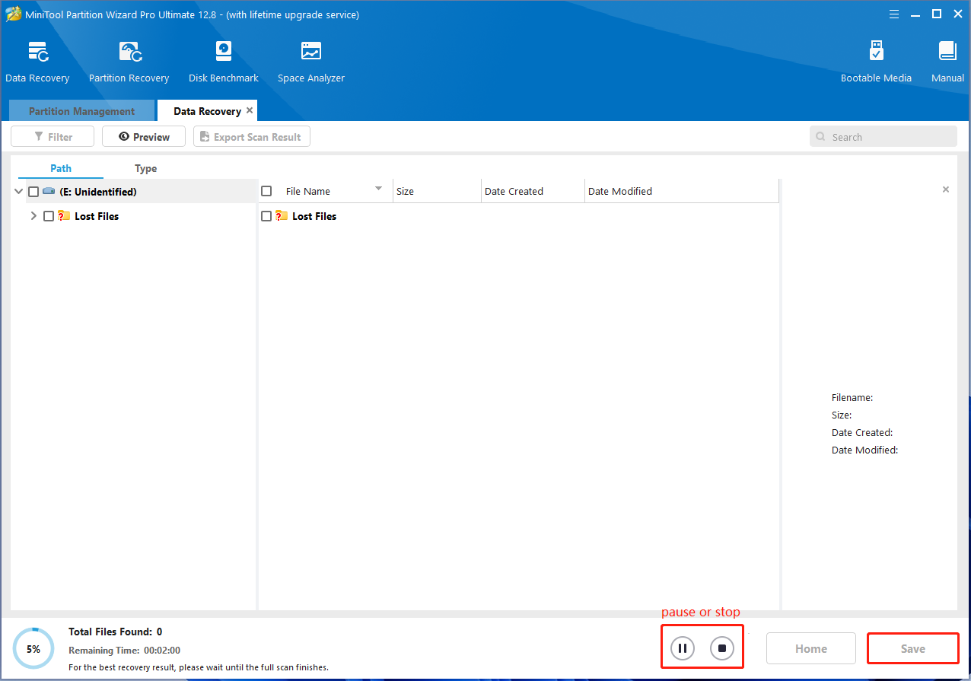The height and width of the screenshot is (681, 971).
Task: Check the Lost Files checkbox in tree
Action: point(49,216)
